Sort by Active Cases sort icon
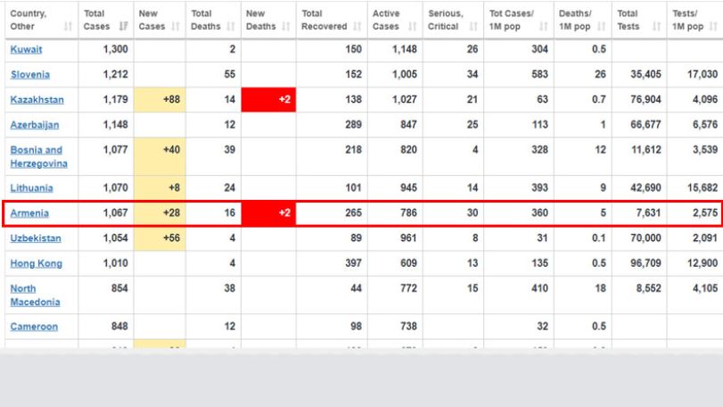The height and width of the screenshot is (407, 723). click(412, 26)
